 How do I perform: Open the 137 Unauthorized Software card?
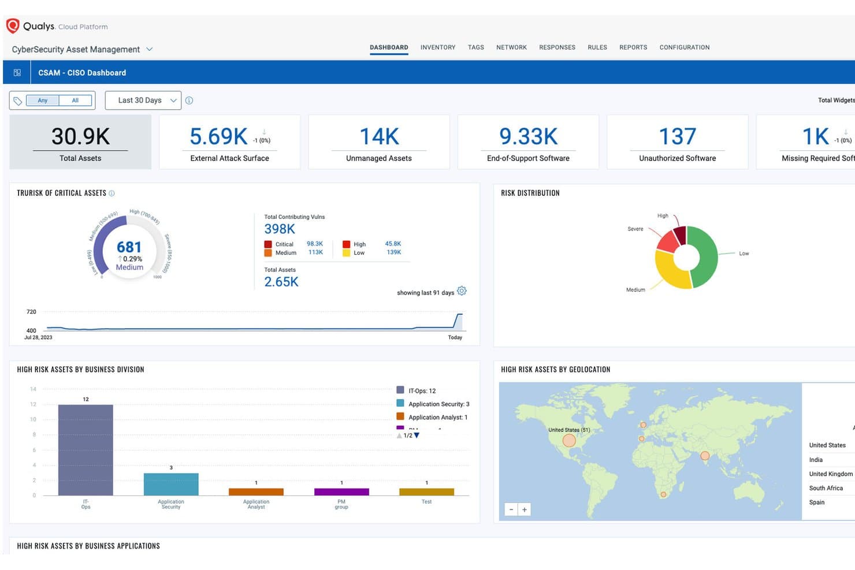coord(678,142)
